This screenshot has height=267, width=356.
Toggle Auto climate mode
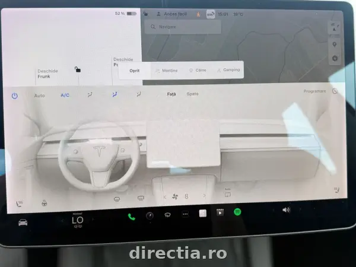pyautogui.click(x=40, y=96)
